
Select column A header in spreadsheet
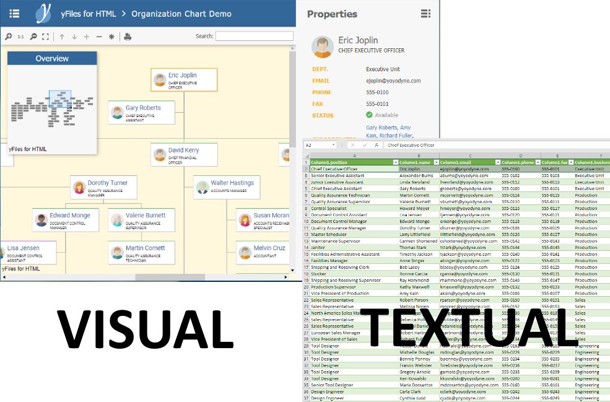(x=354, y=155)
